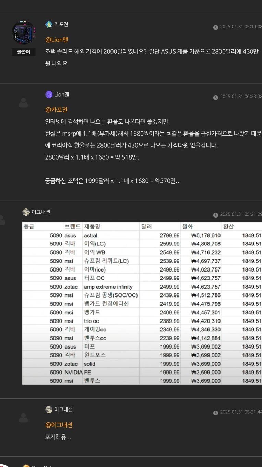The width and height of the screenshot is (262, 467).
Task: Click 이그내션's planet icon in last comment
Action: point(49,409)
